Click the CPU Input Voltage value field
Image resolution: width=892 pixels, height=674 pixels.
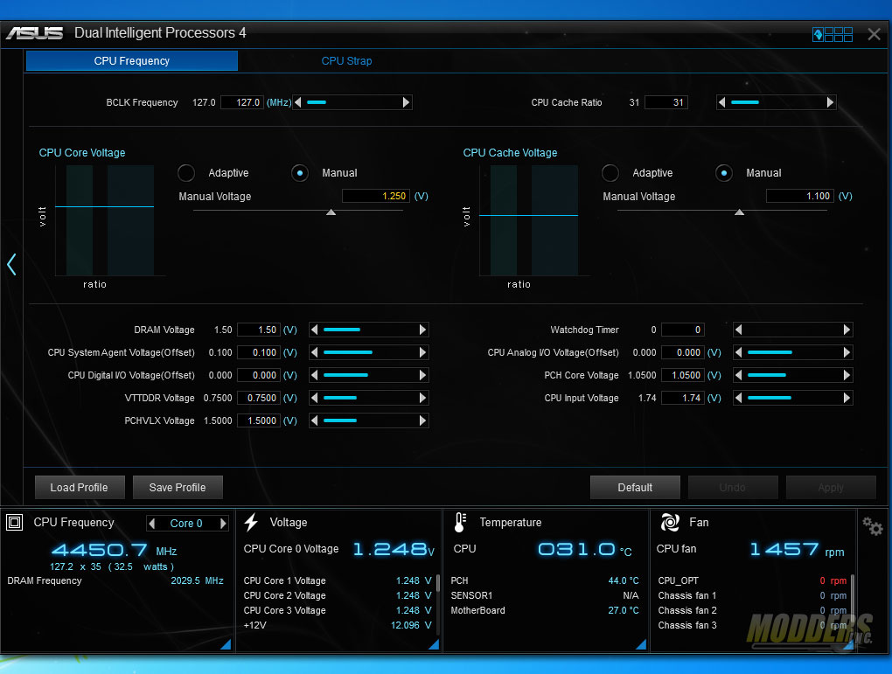tap(683, 398)
